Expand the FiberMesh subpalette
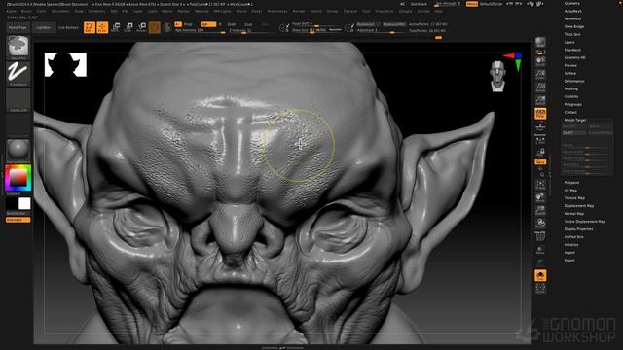 click(x=572, y=50)
